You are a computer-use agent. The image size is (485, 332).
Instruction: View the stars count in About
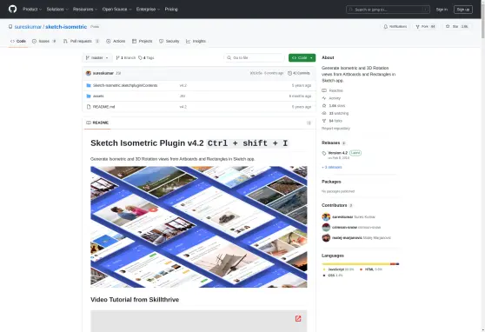point(334,106)
